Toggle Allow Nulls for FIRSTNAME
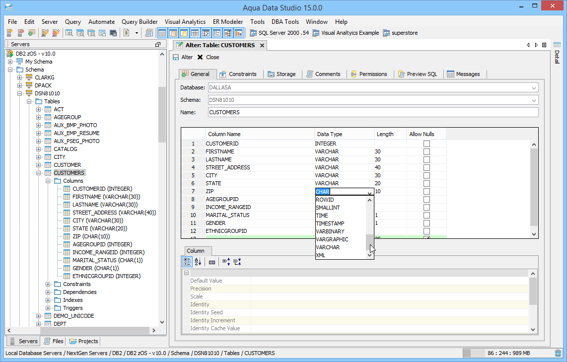The width and height of the screenshot is (567, 362). (x=426, y=152)
